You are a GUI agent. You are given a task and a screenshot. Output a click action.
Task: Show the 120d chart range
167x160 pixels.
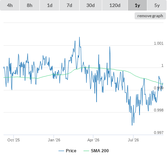(x=115, y=5)
